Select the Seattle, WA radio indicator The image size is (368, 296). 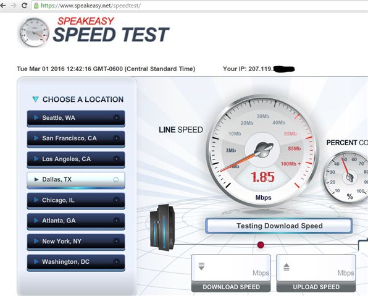click(x=116, y=117)
